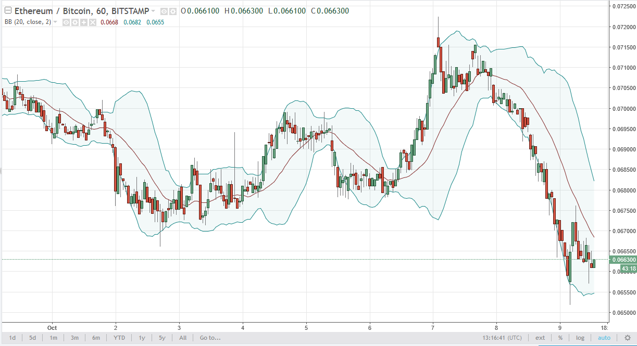Open the Go to... date dialog
This screenshot has width=637, height=346.
click(x=210, y=338)
